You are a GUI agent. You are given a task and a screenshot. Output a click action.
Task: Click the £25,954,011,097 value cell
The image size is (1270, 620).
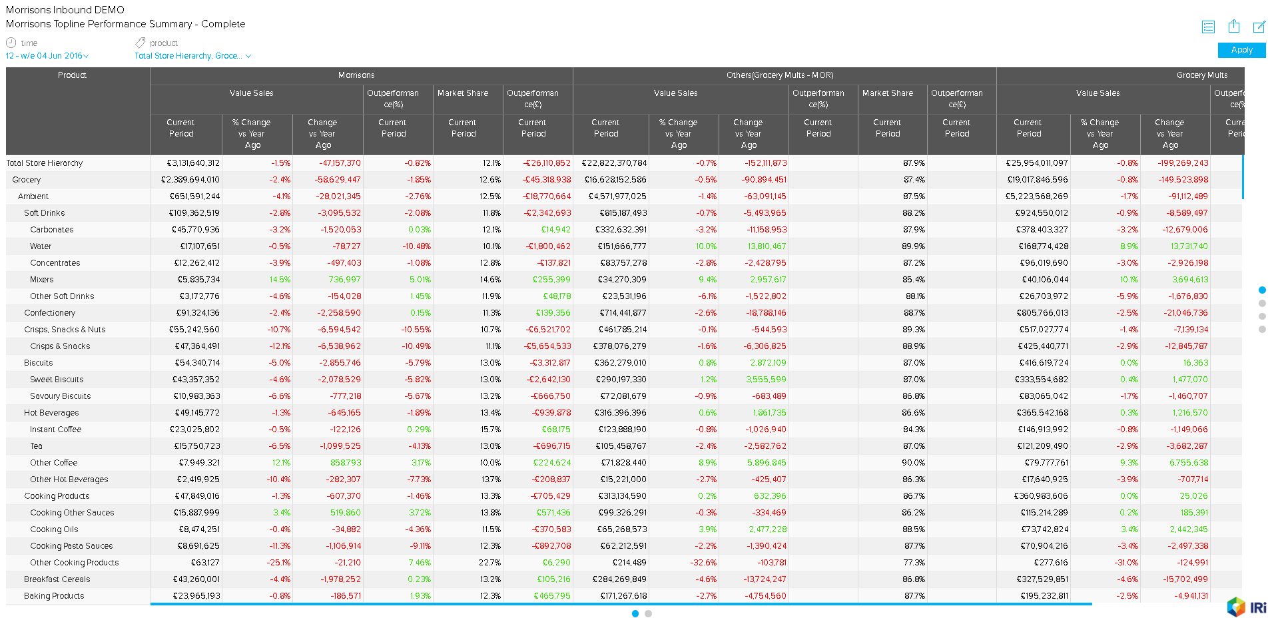[x=1034, y=163]
